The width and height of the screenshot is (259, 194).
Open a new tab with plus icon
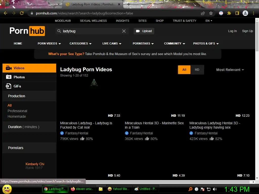(x=129, y=4)
